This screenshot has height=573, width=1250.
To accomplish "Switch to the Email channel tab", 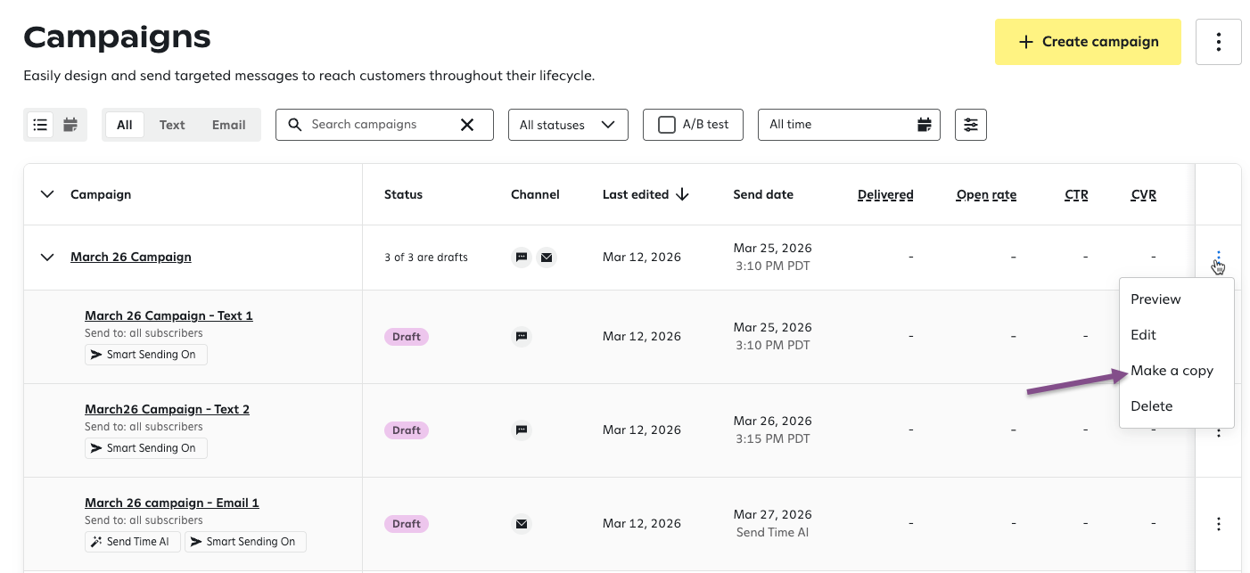I will pos(228,125).
